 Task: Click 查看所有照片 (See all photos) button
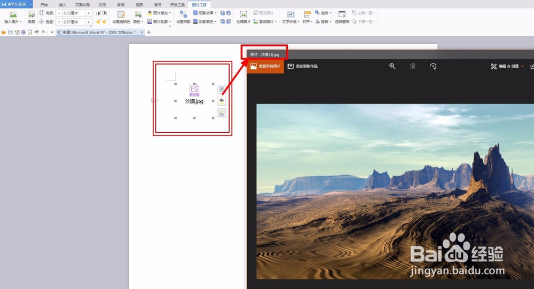(x=265, y=66)
